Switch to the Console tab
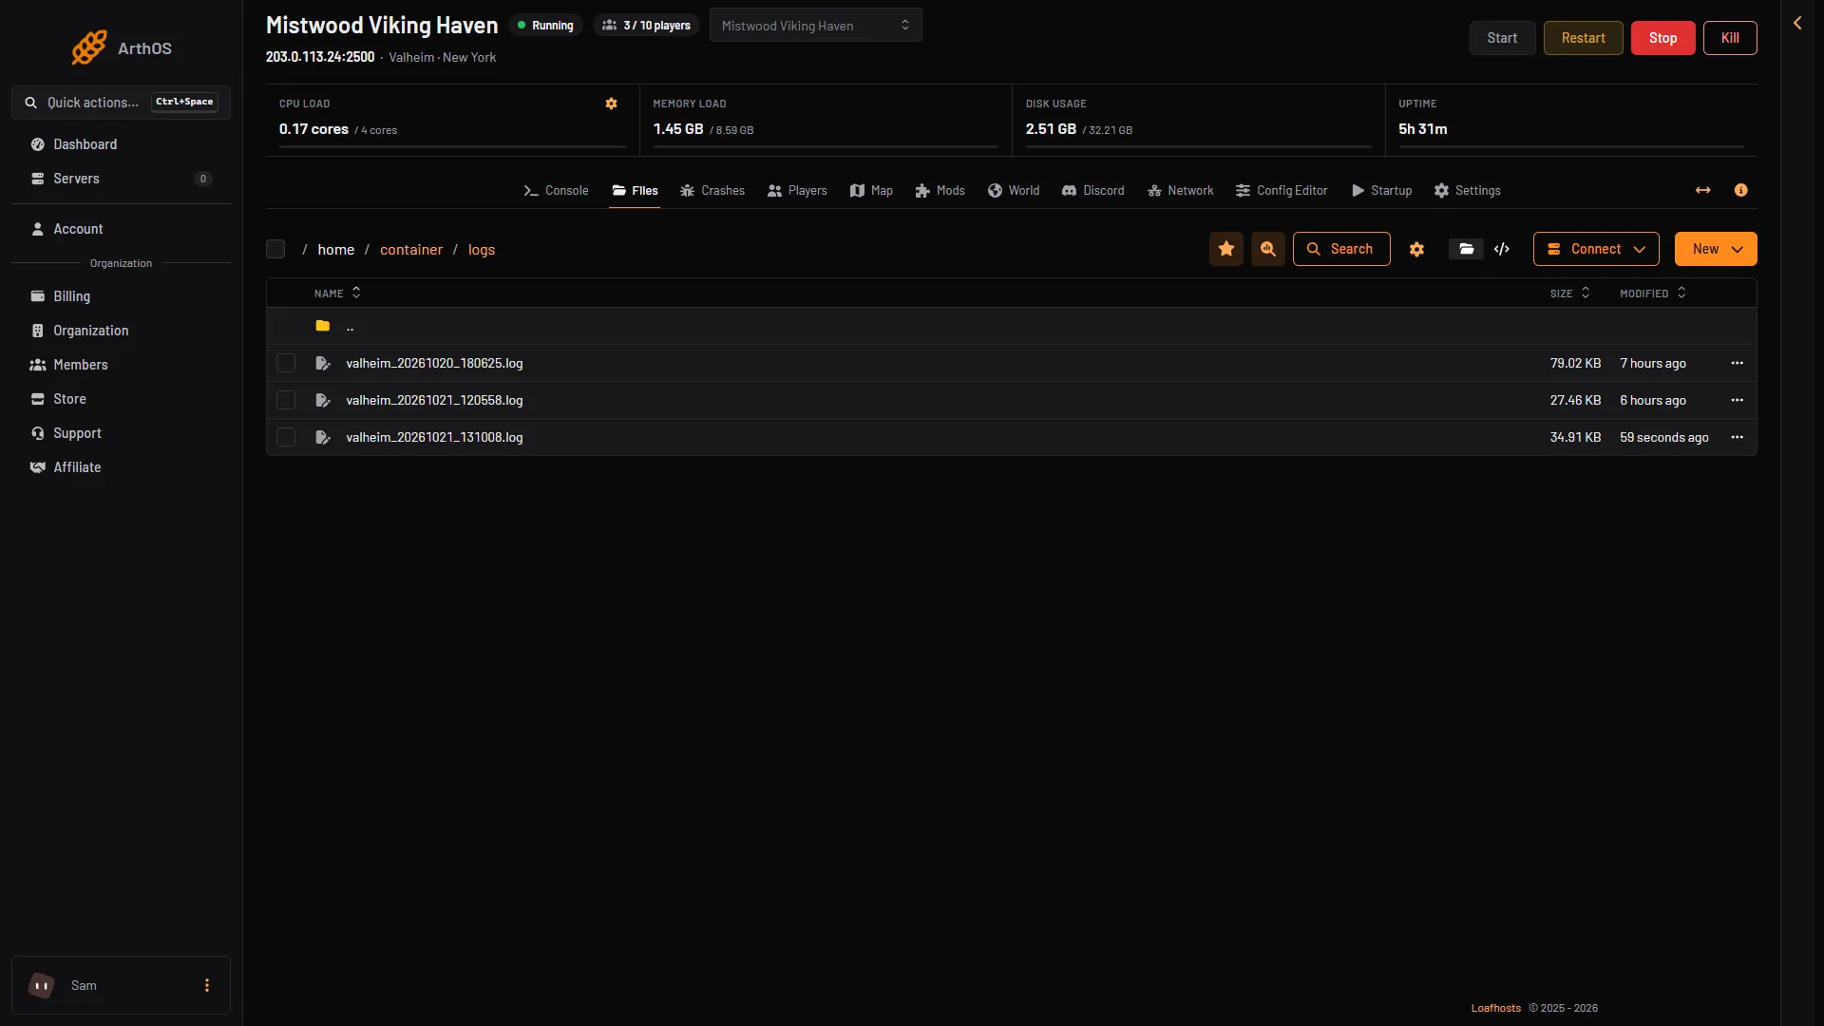 [x=556, y=190]
